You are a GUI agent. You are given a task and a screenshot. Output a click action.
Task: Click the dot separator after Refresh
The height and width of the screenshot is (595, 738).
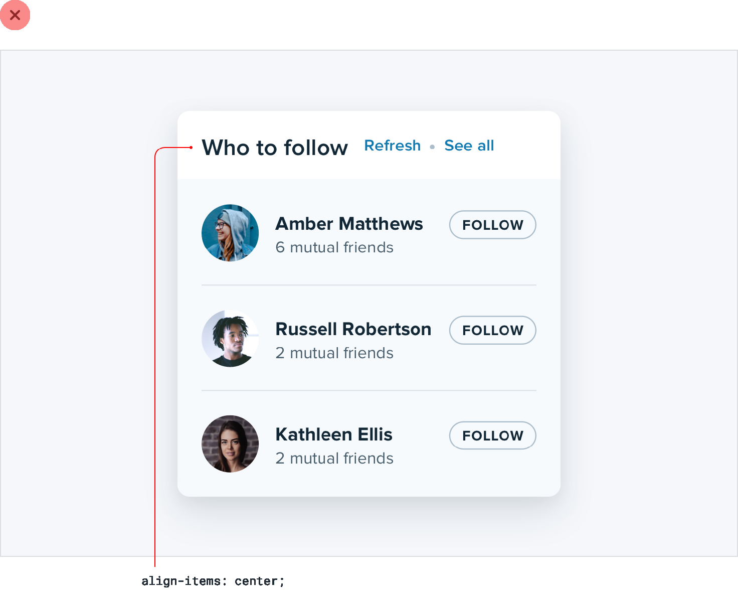pos(432,147)
